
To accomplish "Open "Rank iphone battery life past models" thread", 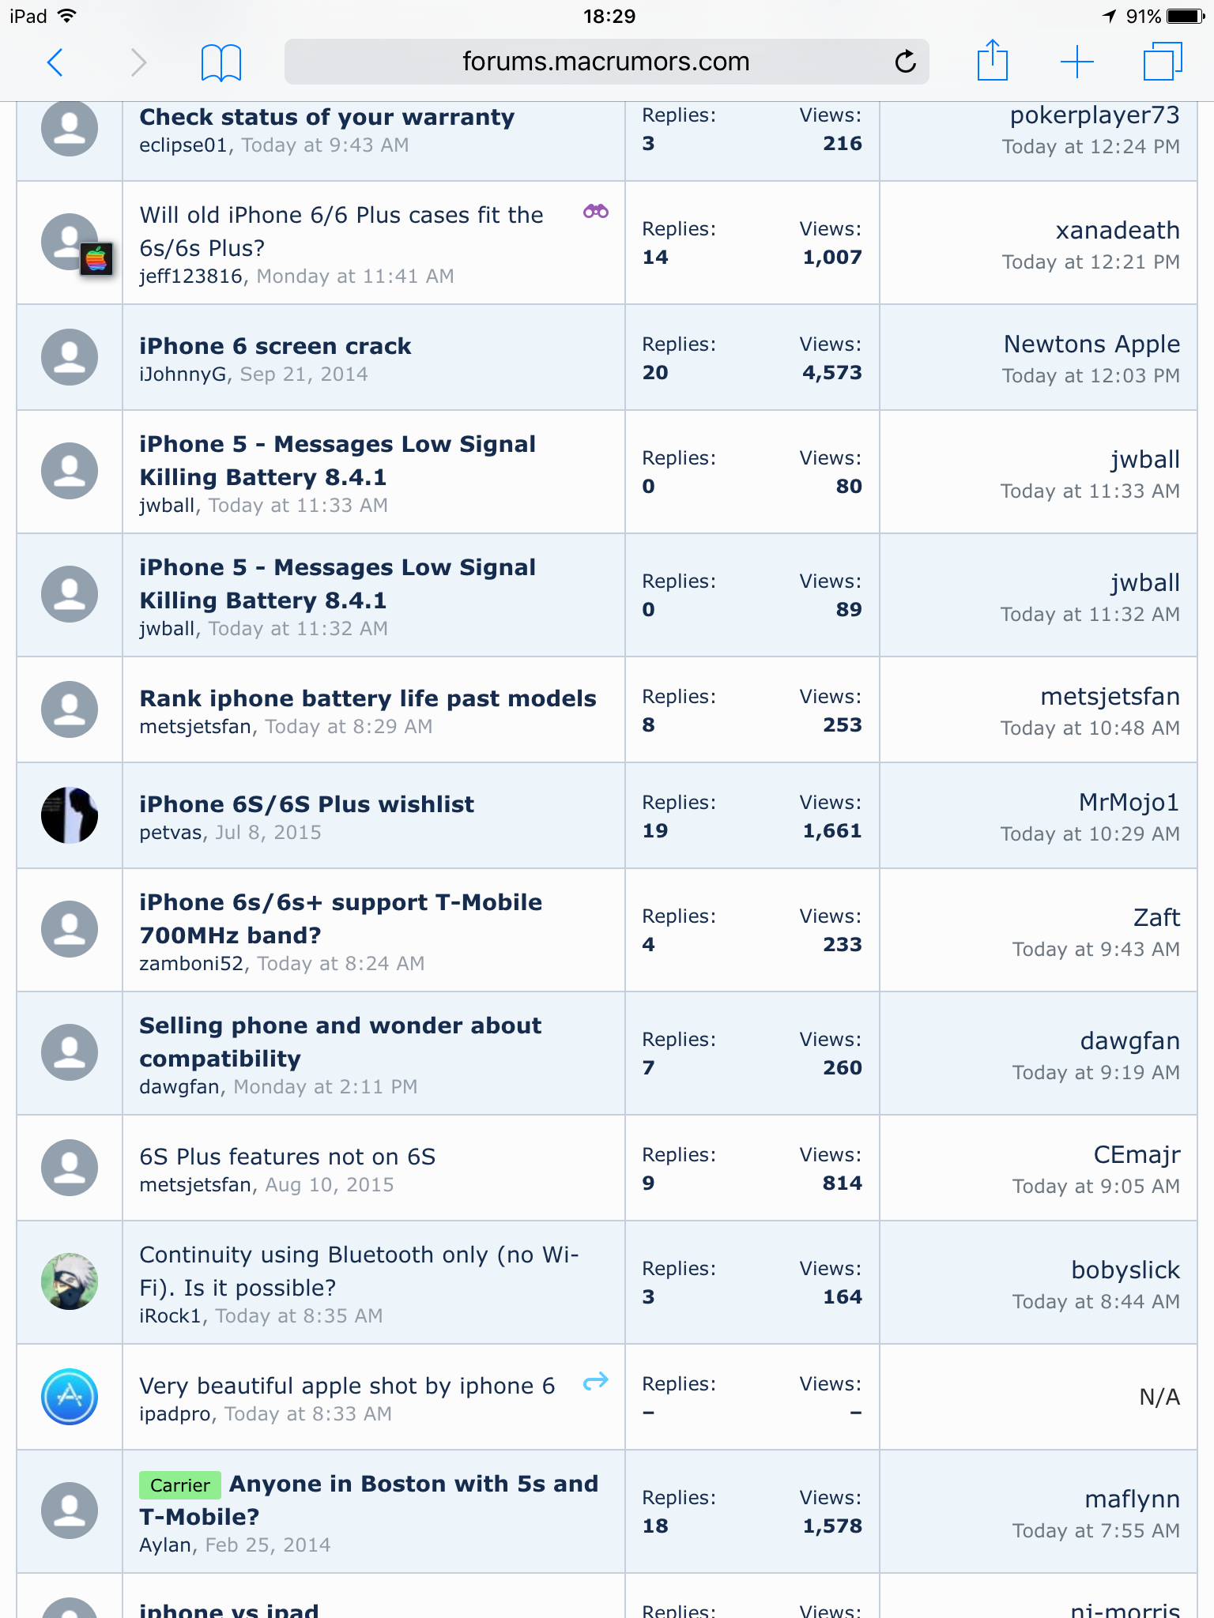I will pos(368,698).
